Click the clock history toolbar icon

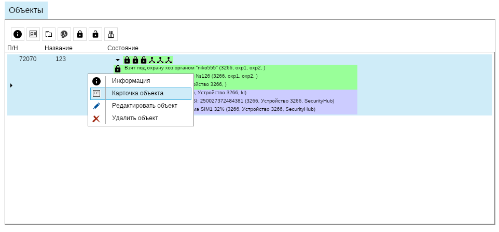tap(64, 34)
